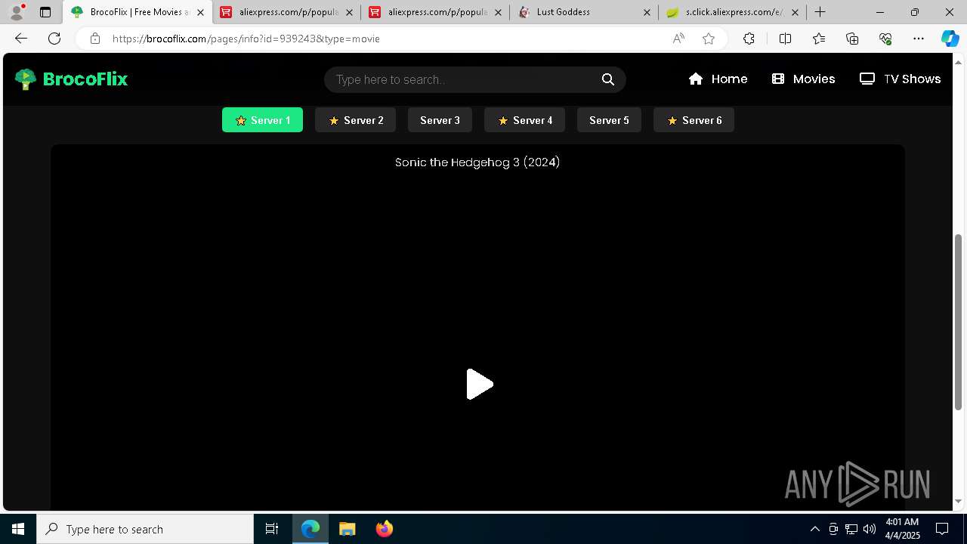
Task: Open the Home page link
Action: pyautogui.click(x=718, y=79)
